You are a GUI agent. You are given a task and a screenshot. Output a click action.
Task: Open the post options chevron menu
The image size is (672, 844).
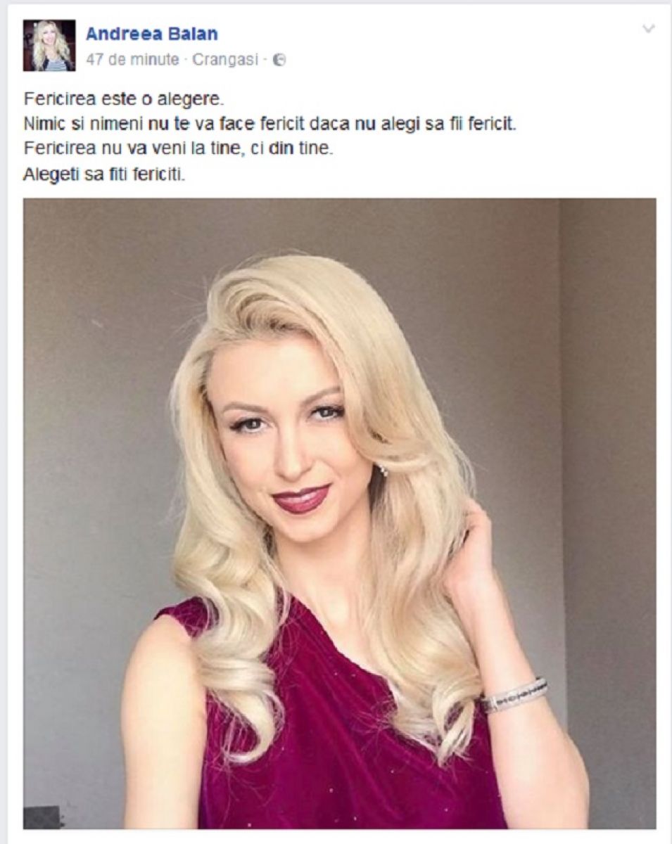[649, 29]
